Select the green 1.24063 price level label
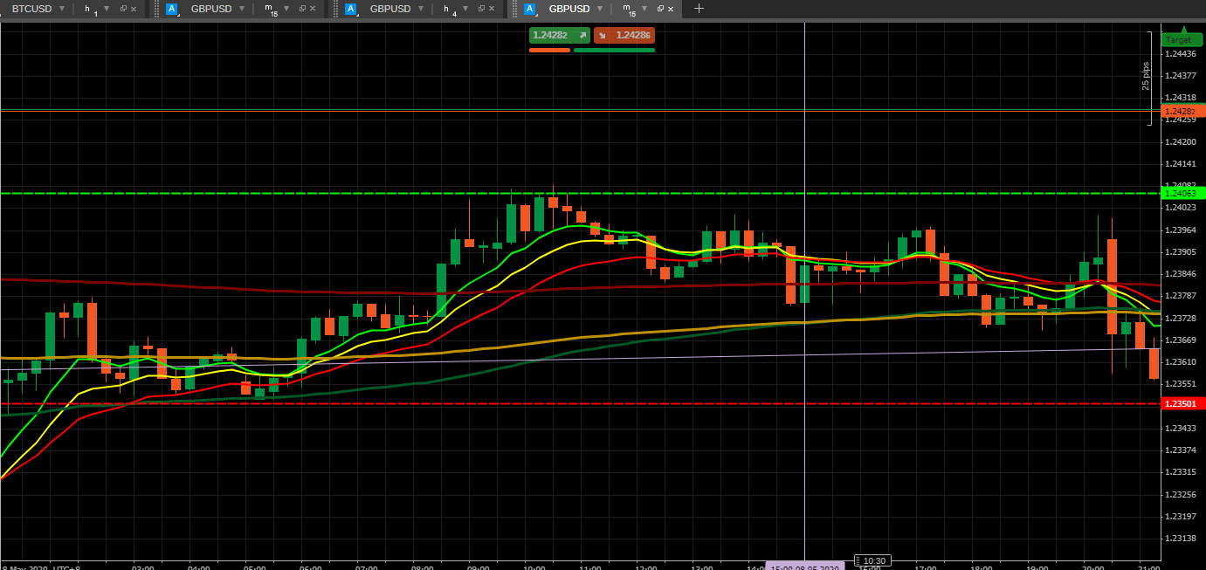 [1182, 193]
